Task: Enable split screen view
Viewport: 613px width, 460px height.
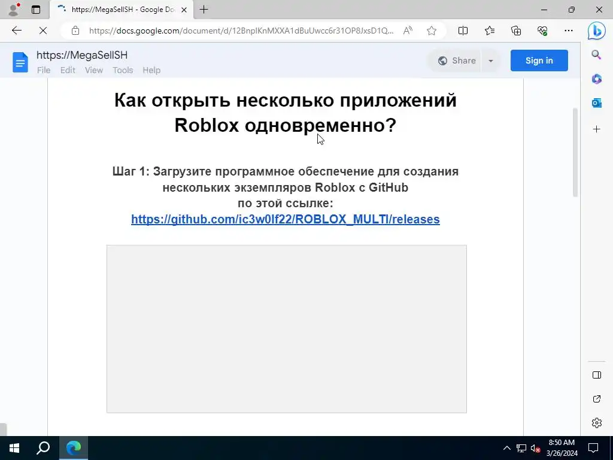Action: click(463, 31)
